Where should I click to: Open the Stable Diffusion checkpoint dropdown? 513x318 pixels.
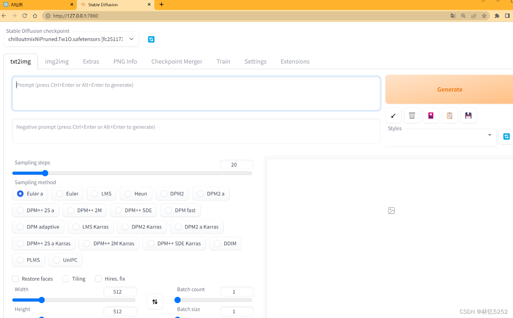click(x=71, y=39)
